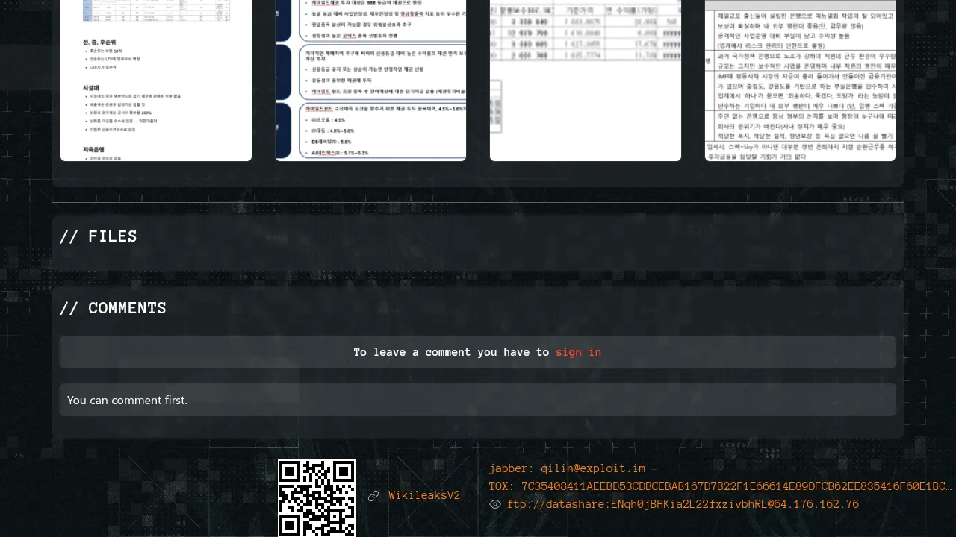Viewport: 956px width, 537px height.
Task: Open the first document thumbnail with bullet lists
Action: pyautogui.click(x=156, y=80)
